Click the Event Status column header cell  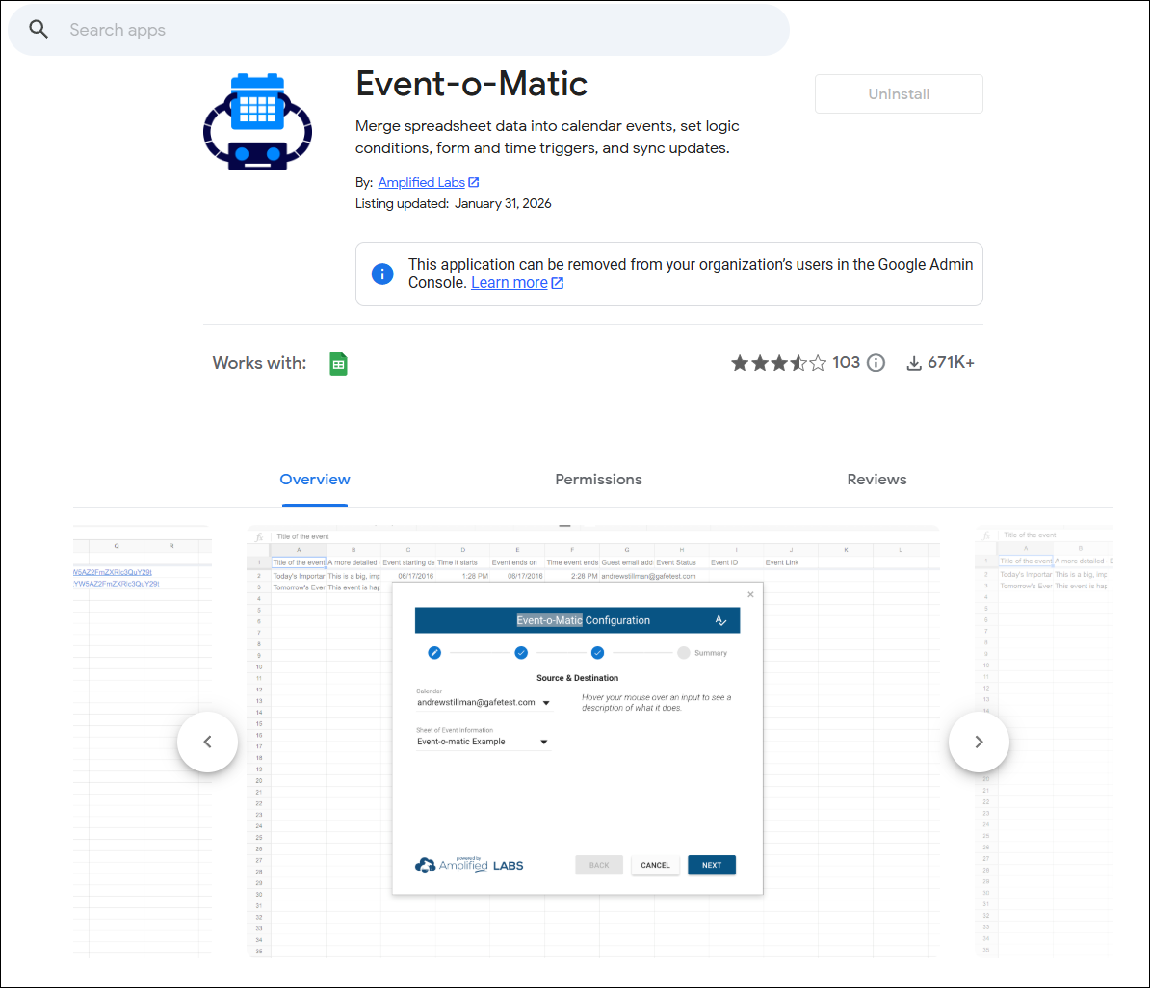tap(681, 562)
